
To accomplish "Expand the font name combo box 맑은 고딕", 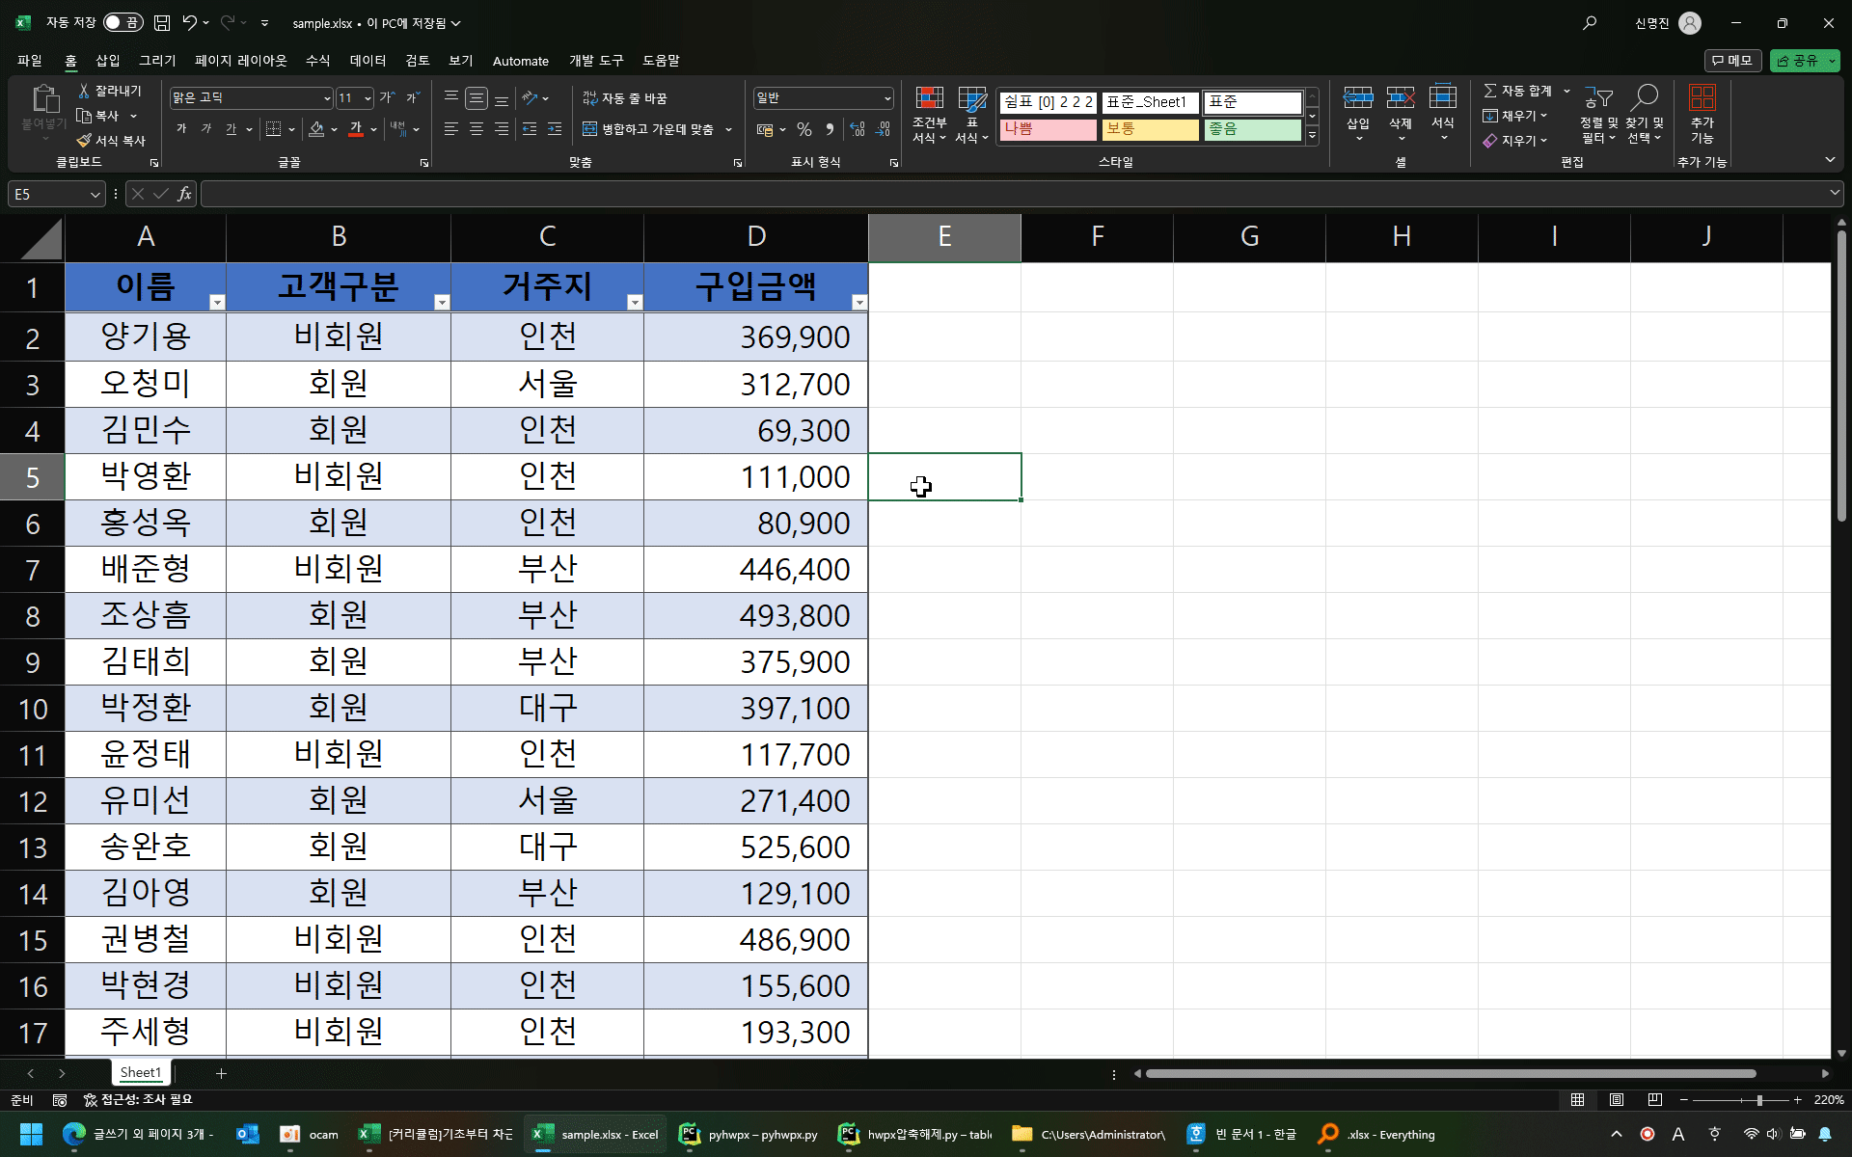I will click(x=326, y=98).
